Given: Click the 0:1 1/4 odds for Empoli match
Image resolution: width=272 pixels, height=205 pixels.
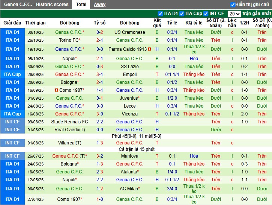Looking at the screenshot, I should 172,74.
